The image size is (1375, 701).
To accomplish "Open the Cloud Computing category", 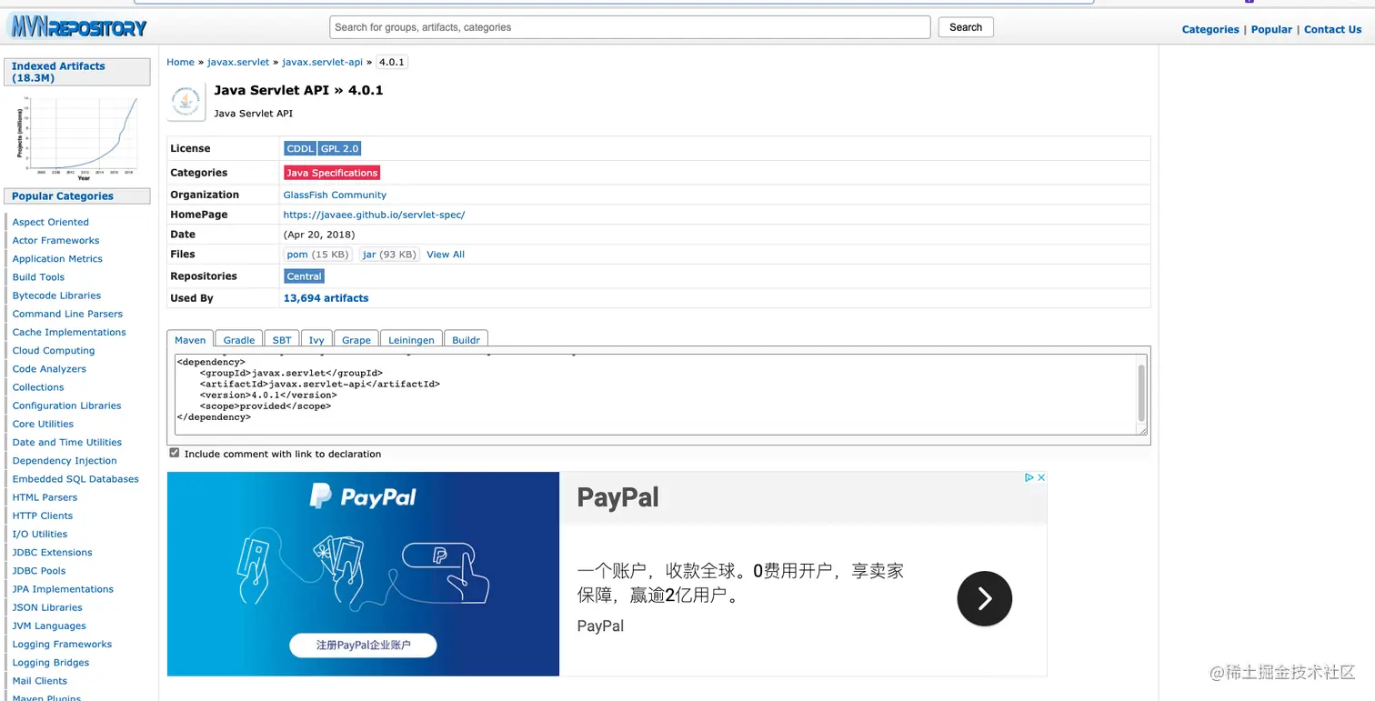I will [x=54, y=350].
